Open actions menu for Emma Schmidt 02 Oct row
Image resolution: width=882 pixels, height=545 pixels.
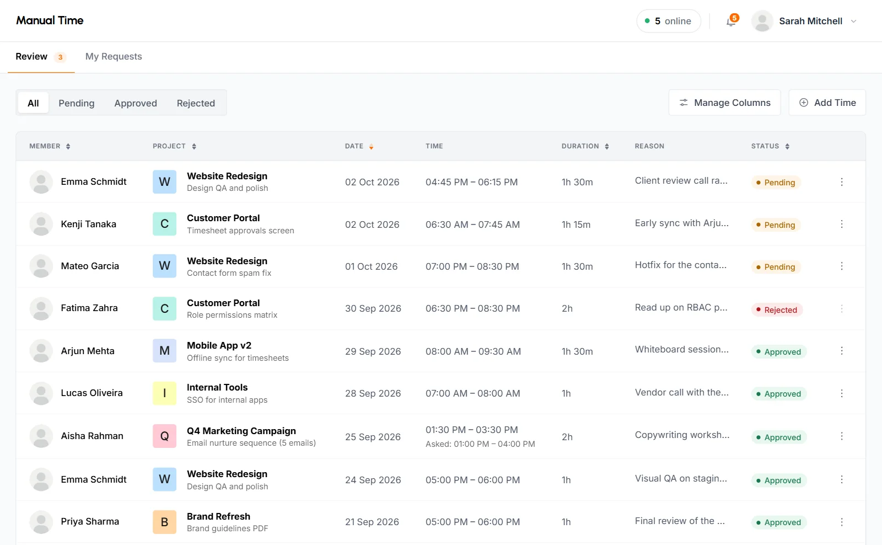842,182
